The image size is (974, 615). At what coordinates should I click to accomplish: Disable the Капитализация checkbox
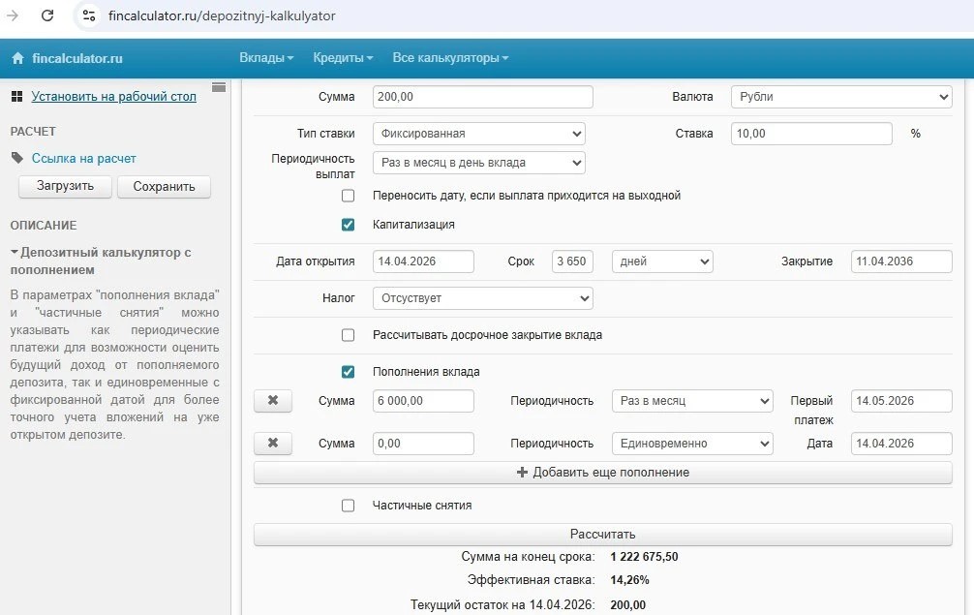click(349, 225)
